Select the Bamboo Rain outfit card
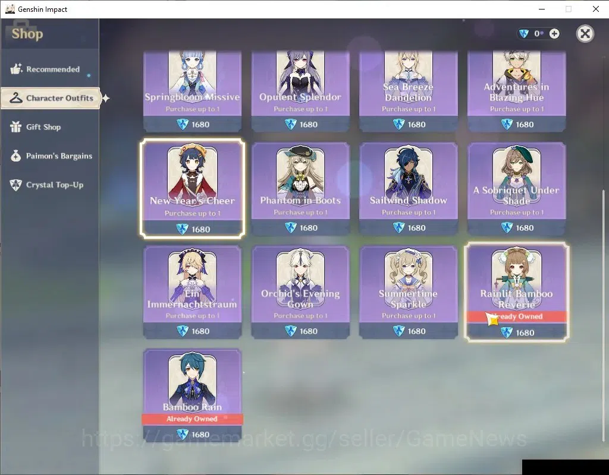 point(192,395)
